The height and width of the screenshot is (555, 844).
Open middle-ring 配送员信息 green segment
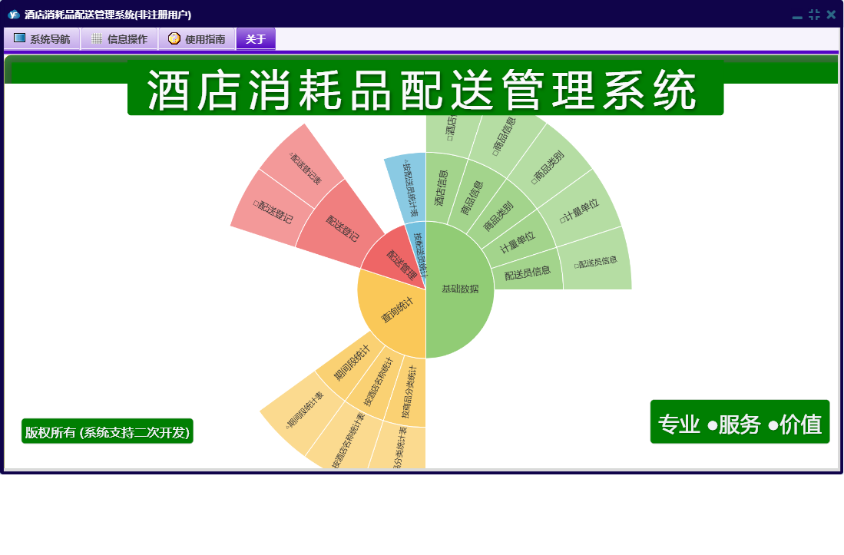pyautogui.click(x=528, y=272)
